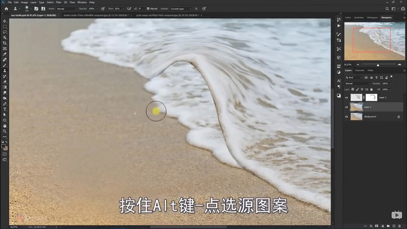Select the Eraser tool

pos(5,82)
